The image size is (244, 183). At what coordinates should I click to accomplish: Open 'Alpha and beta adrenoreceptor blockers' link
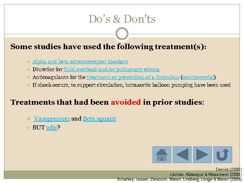80,62
